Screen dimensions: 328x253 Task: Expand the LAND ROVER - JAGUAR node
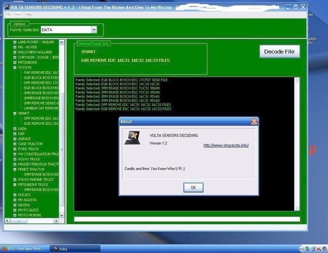click(x=15, y=42)
